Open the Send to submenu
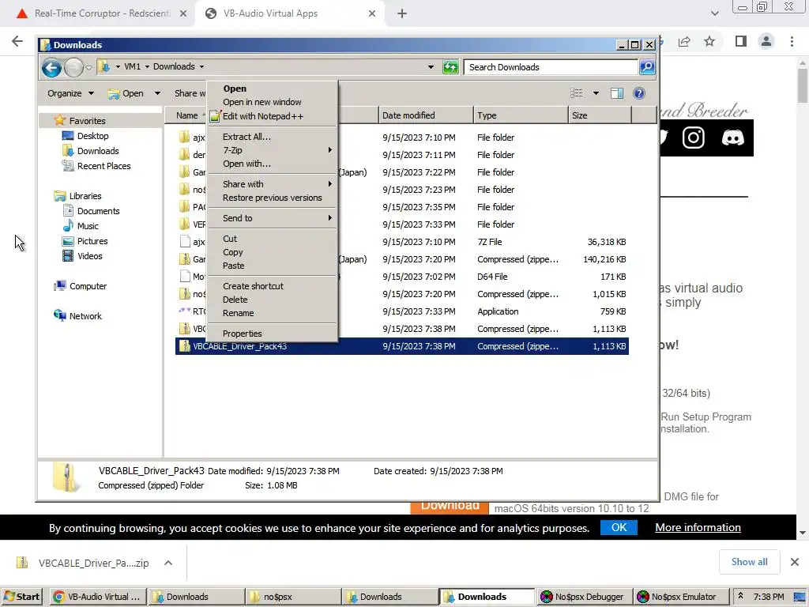809x607 pixels. point(273,218)
